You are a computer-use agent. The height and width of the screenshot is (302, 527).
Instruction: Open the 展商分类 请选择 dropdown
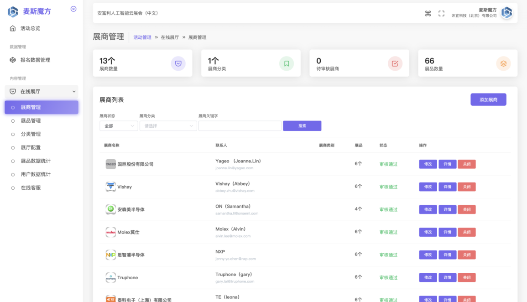[x=168, y=126]
